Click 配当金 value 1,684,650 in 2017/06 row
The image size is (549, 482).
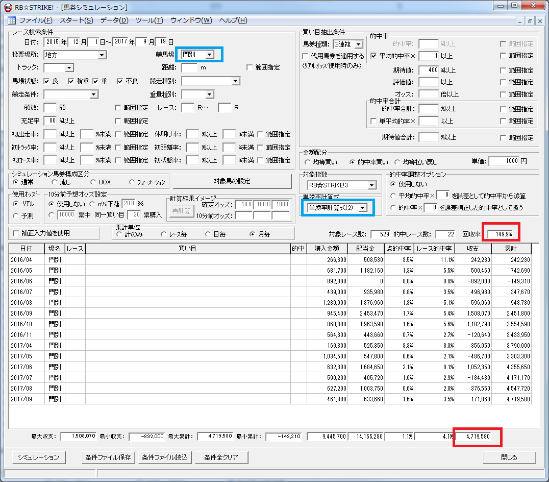pos(366,367)
